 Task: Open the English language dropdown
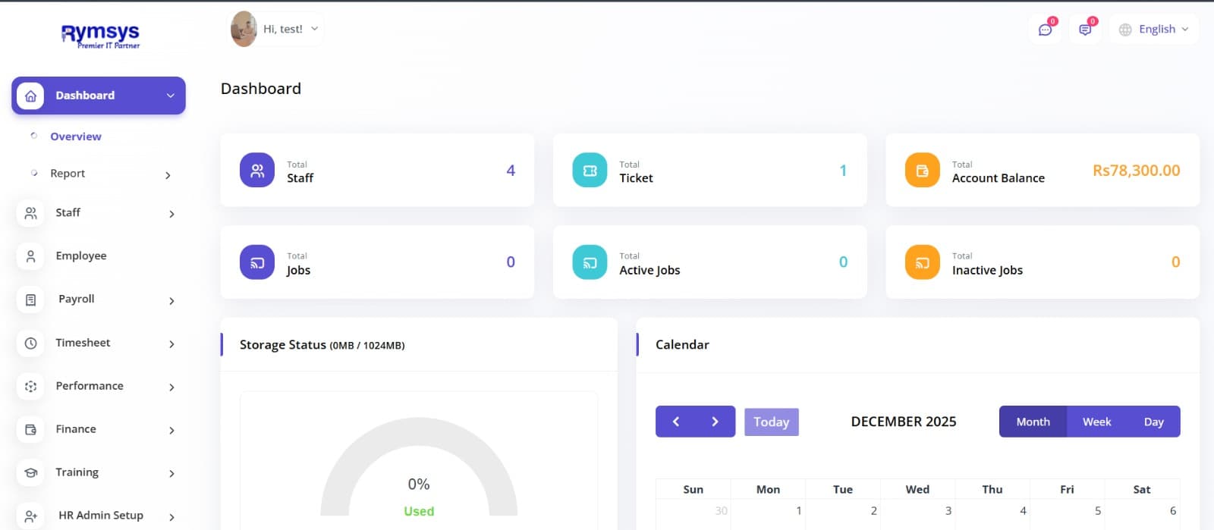tap(1154, 29)
